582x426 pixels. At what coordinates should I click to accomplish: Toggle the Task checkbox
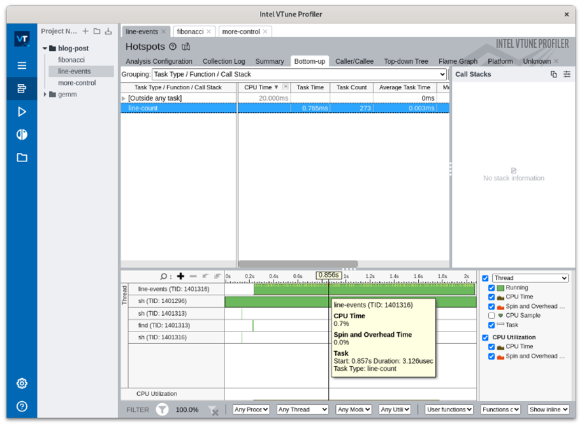491,325
